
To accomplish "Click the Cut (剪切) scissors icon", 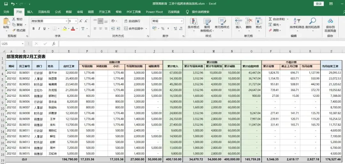I will 14,19.
